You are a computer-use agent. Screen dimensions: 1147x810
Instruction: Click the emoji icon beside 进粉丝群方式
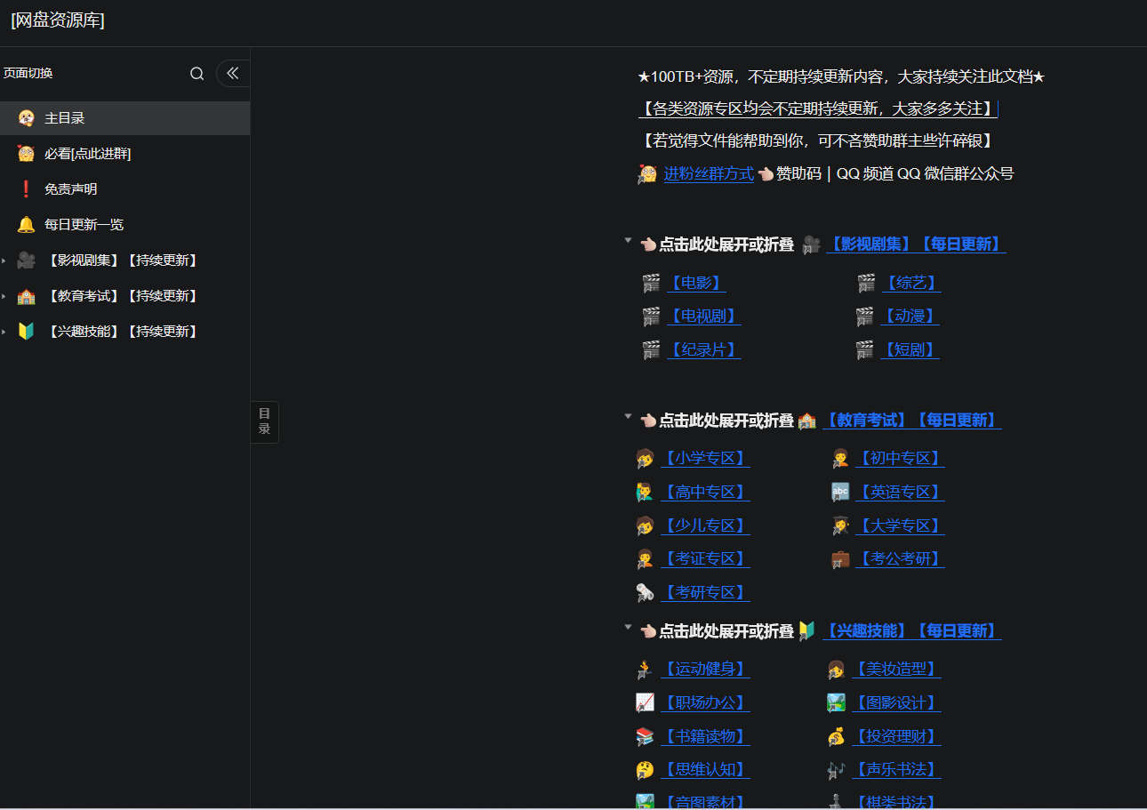pos(647,174)
